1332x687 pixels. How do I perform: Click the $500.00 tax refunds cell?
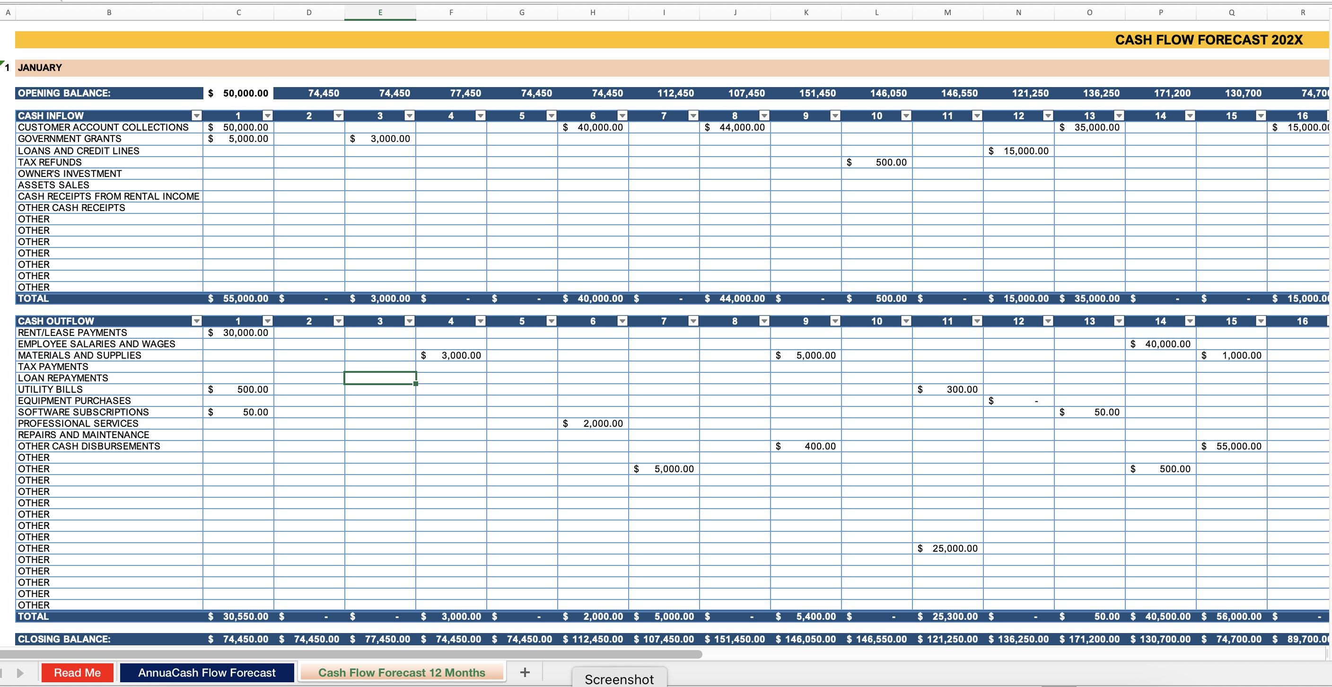pyautogui.click(x=877, y=162)
